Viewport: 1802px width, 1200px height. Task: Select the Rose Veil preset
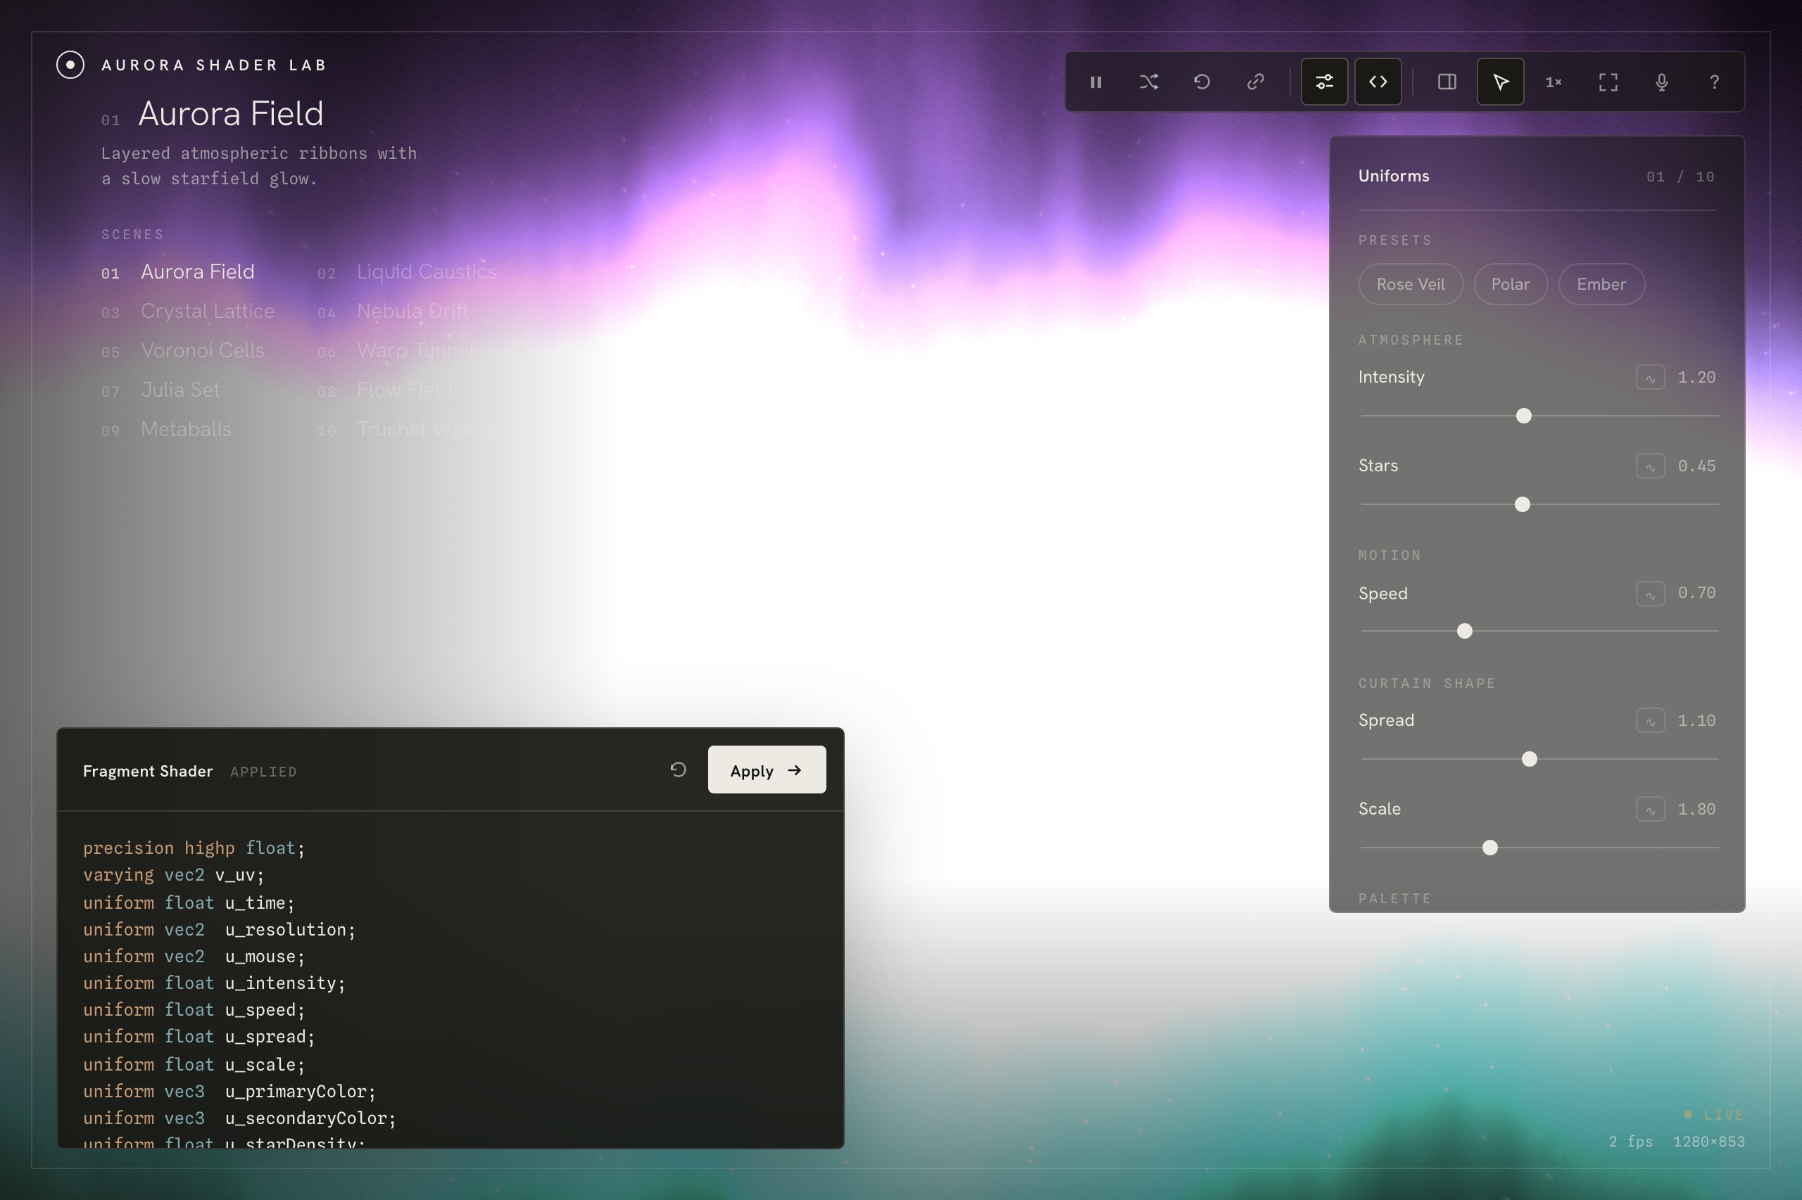(1410, 284)
